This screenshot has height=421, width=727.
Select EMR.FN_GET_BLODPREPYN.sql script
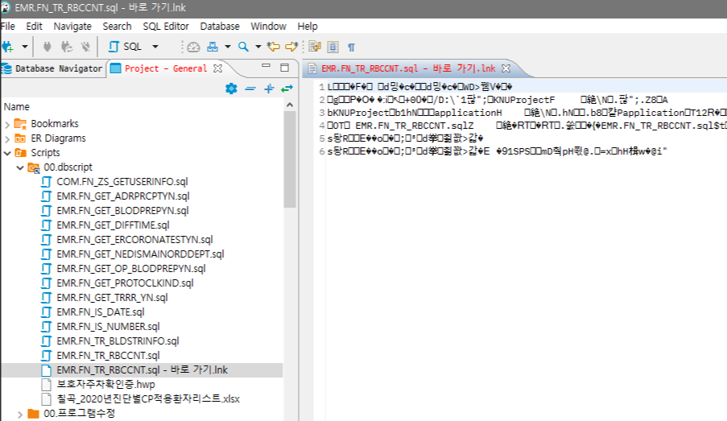[122, 211]
